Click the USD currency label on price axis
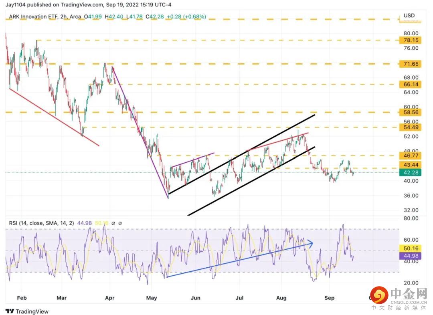The height and width of the screenshot is (315, 433). point(409,16)
